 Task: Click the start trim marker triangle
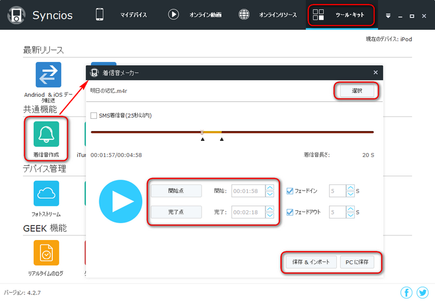click(203, 139)
